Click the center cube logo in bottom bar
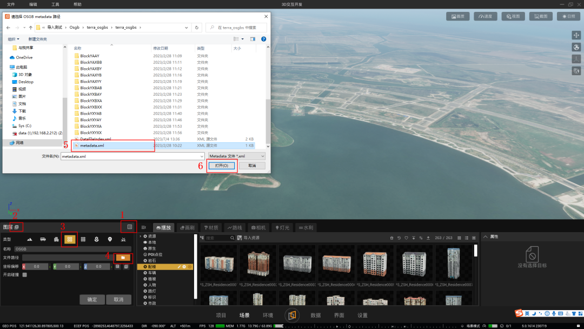Screen dimensions: 584x329 point(292,315)
